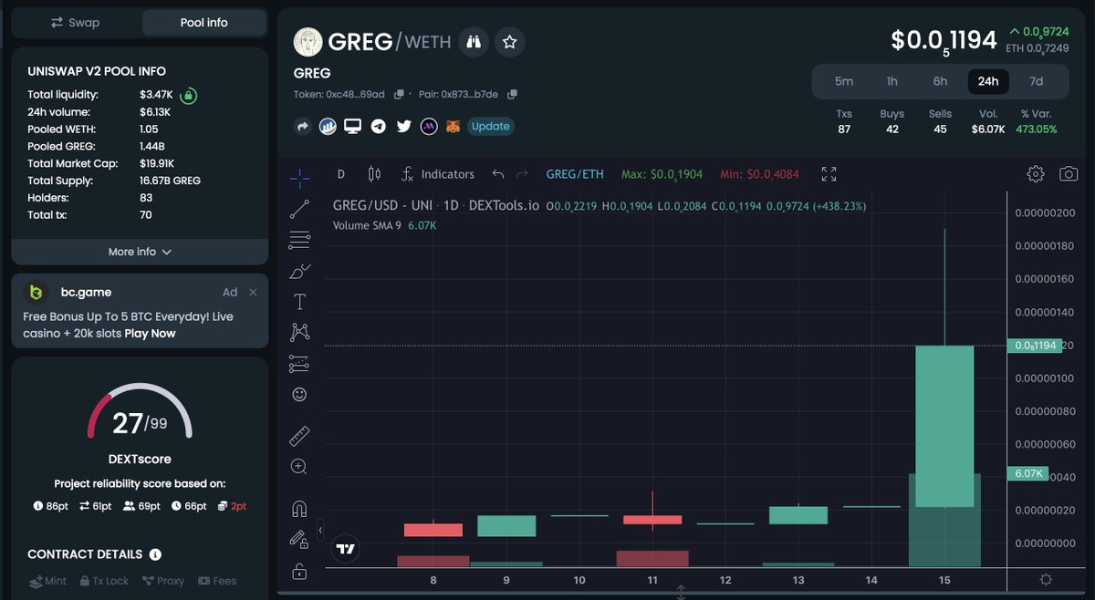Select the brush drawing tool
The height and width of the screenshot is (600, 1095).
click(299, 271)
